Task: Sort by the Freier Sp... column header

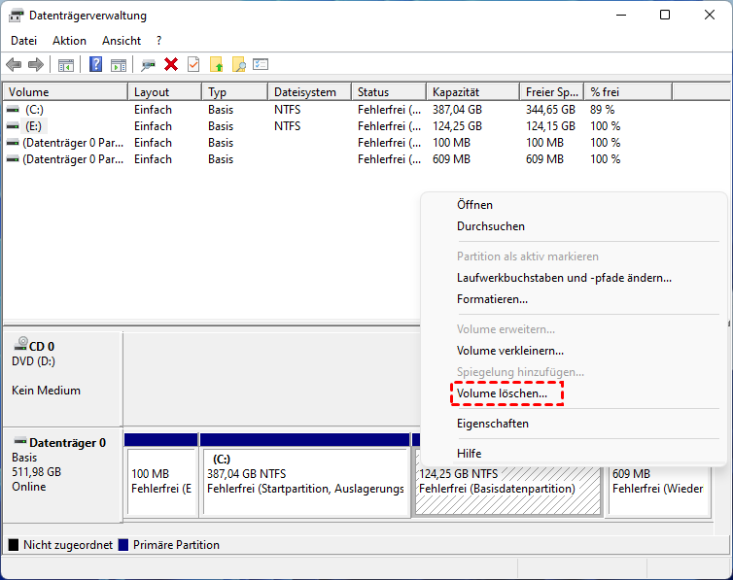Action: (552, 92)
